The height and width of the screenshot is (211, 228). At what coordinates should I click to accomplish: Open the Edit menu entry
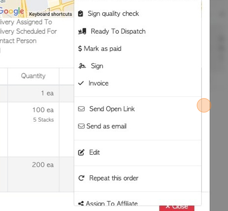click(94, 152)
